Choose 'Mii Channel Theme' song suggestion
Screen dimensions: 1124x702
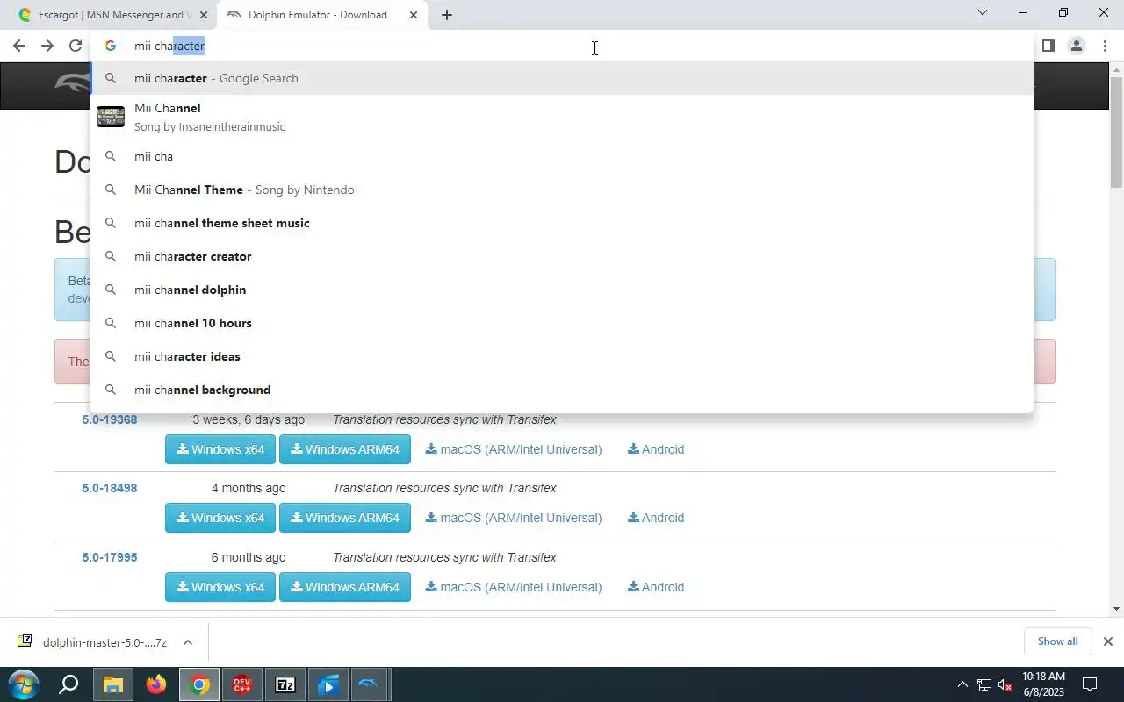pos(562,190)
